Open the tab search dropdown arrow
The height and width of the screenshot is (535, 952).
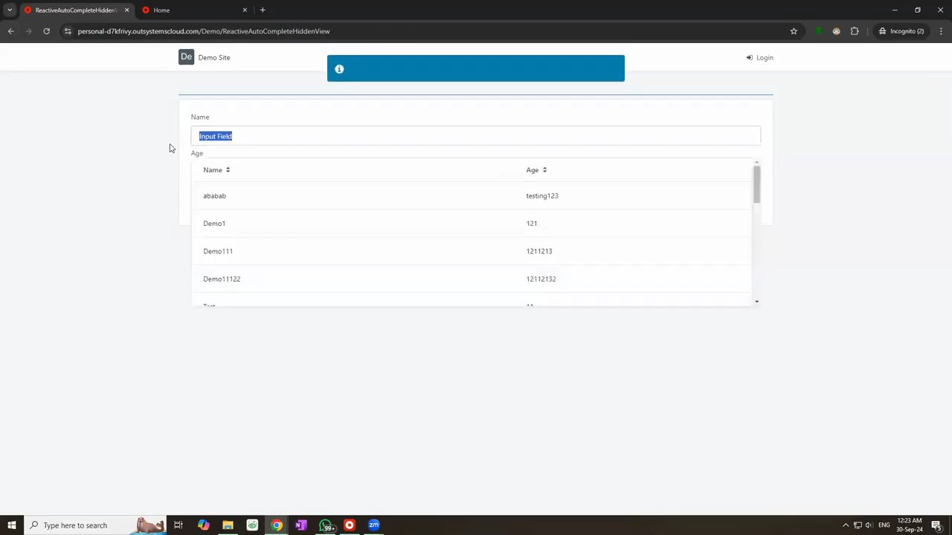(10, 10)
